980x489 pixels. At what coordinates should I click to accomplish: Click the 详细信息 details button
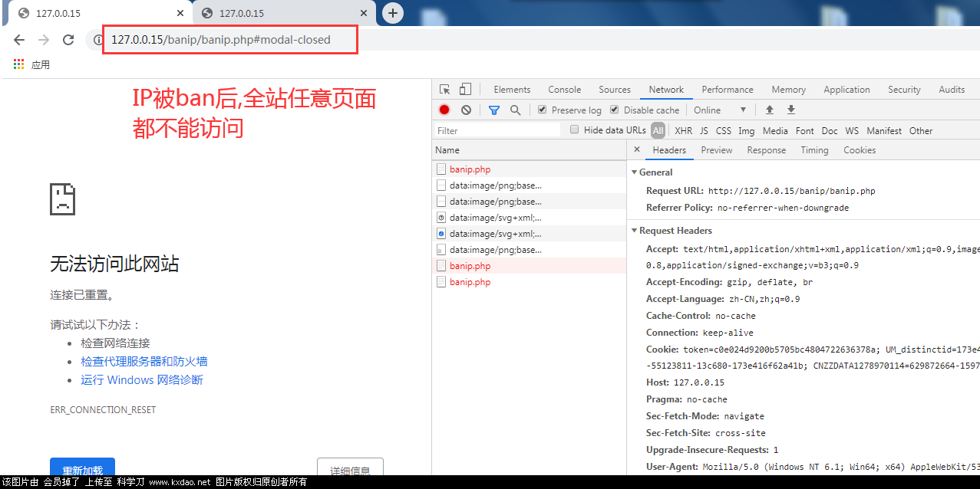coord(350,467)
